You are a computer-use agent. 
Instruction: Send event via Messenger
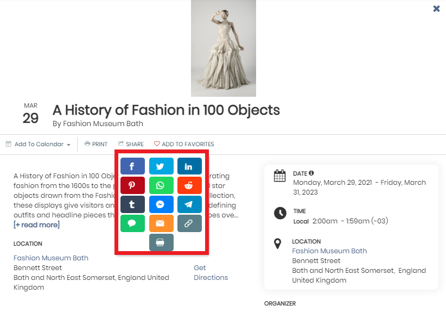click(x=161, y=204)
